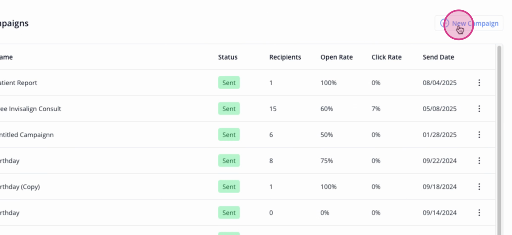Screen dimensions: 512x235
Task: Open options menu for Untitled Campaignn row
Action: (x=479, y=135)
